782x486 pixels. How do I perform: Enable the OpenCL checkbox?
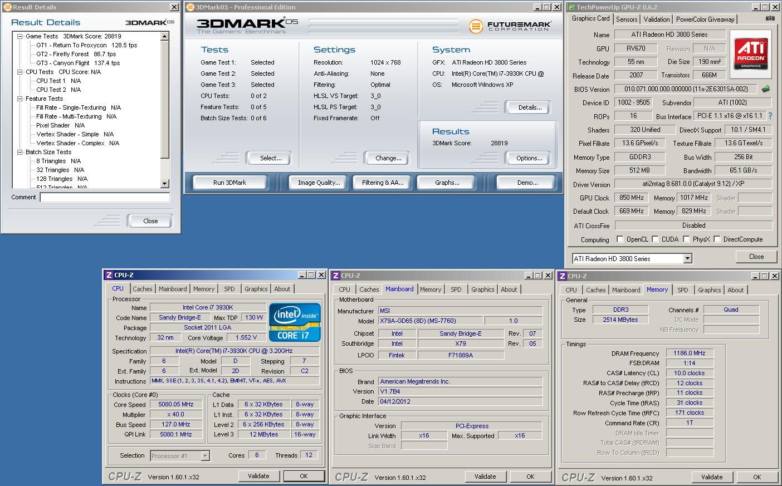pyautogui.click(x=620, y=239)
